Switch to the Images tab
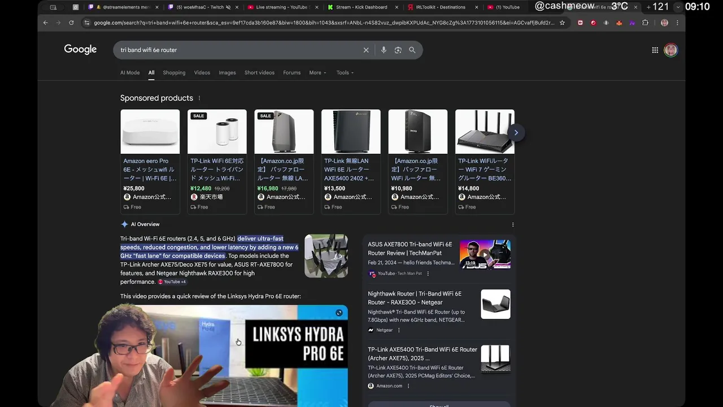The width and height of the screenshot is (723, 407). click(x=227, y=72)
